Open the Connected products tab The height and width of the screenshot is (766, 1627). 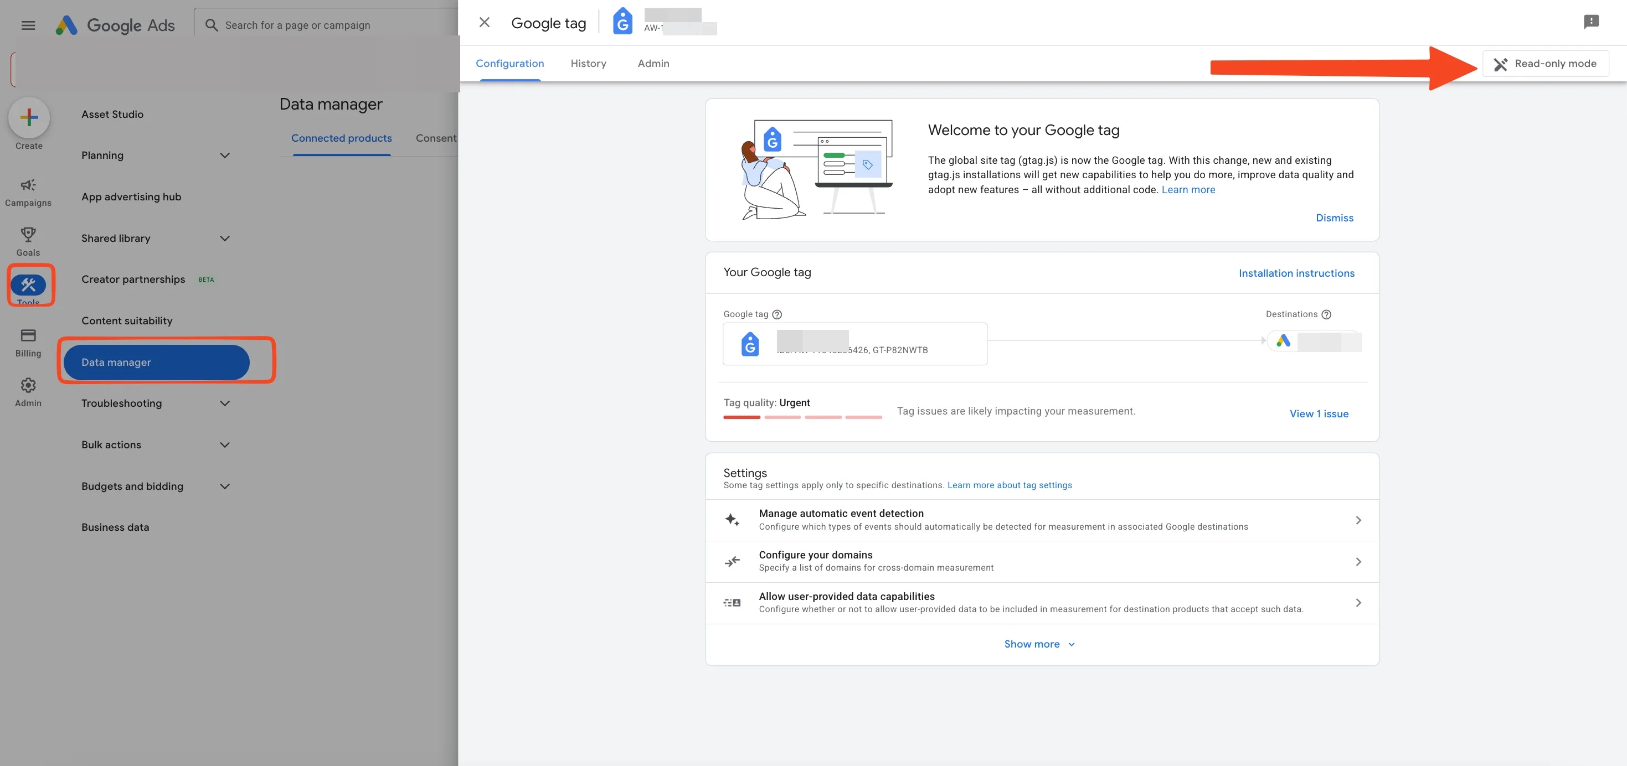[341, 138]
